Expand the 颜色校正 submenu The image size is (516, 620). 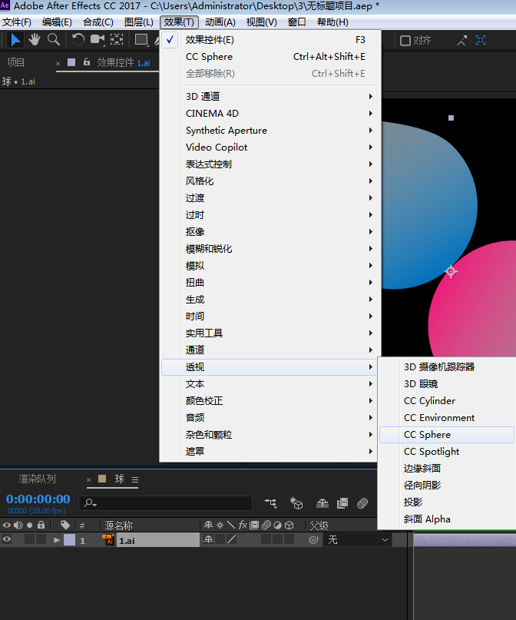click(x=270, y=401)
